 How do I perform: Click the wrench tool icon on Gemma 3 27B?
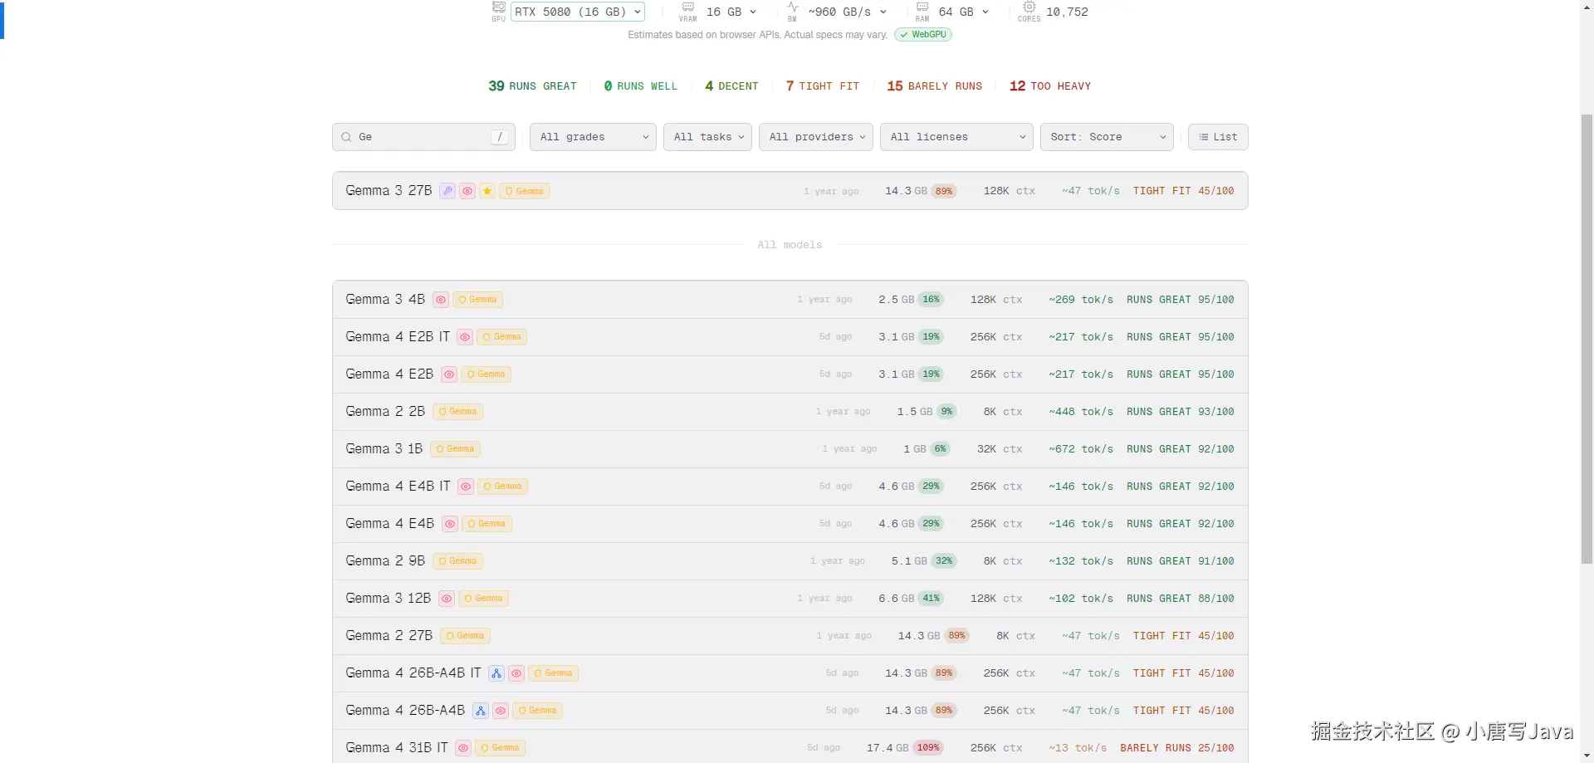pos(447,191)
